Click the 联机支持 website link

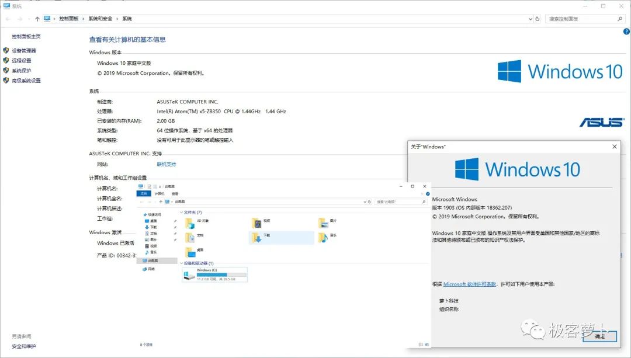tap(166, 164)
